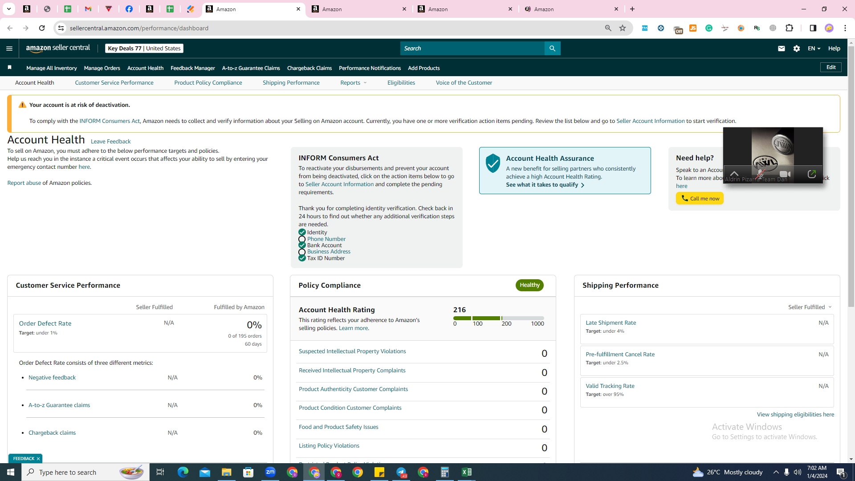This screenshot has width=855, height=481.
Task: Select Manage All Inventory in nav bar
Action: point(52,68)
